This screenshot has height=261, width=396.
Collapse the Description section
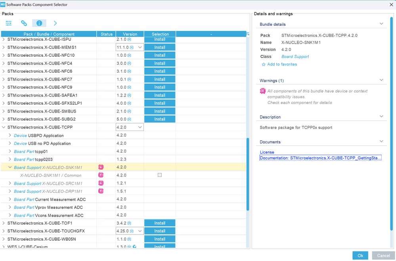click(381, 117)
